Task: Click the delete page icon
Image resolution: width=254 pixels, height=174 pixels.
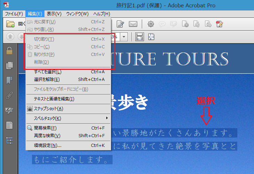Action: coord(185,24)
